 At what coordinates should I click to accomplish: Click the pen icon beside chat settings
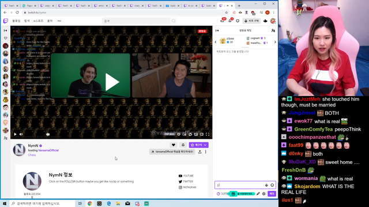click(x=258, y=194)
